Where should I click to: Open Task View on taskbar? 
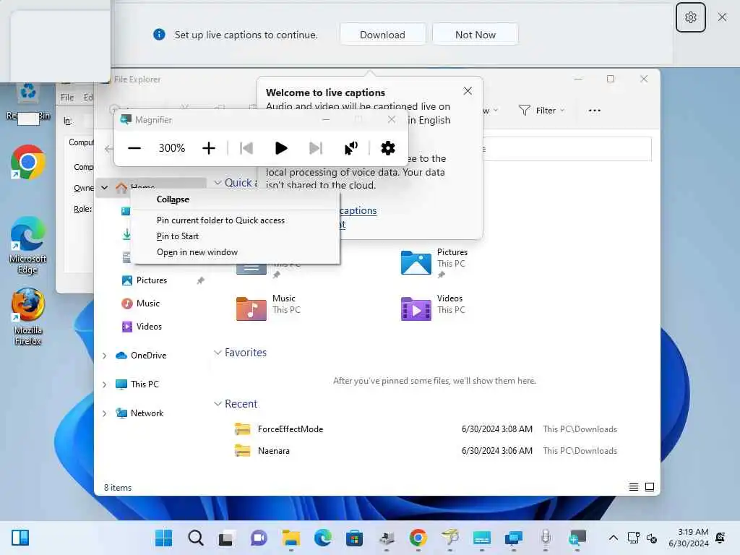pos(227,538)
